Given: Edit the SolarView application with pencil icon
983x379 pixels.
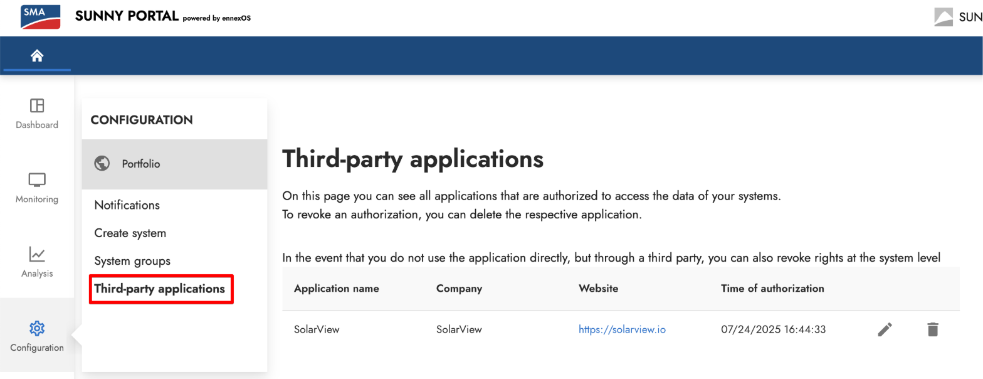Looking at the screenshot, I should (885, 329).
